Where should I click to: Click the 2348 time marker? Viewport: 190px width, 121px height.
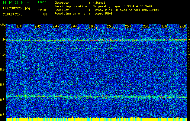tap(146, 26)
